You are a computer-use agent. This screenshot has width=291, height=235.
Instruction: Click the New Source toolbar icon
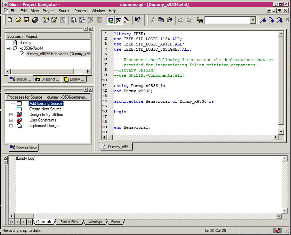(46, 20)
